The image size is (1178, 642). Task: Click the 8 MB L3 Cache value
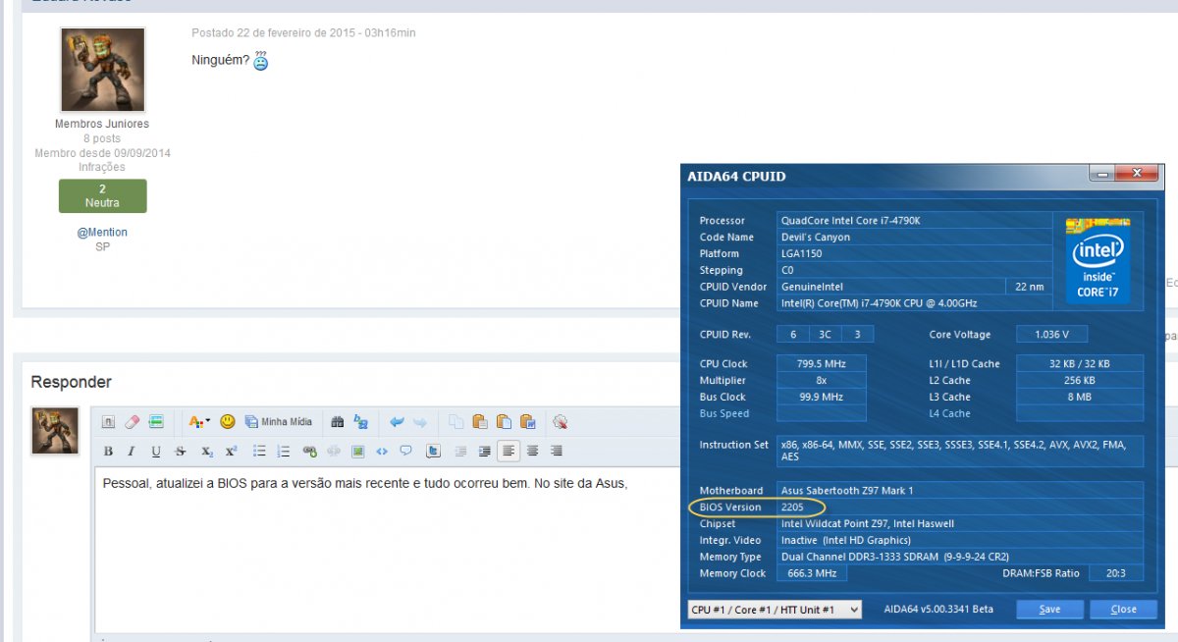(x=1080, y=398)
